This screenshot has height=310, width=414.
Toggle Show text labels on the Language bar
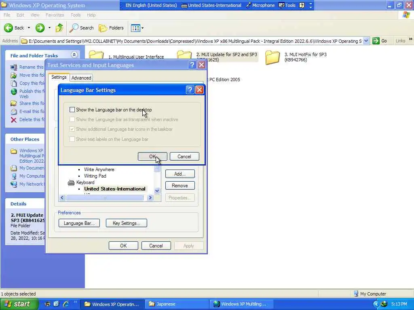[72, 139]
